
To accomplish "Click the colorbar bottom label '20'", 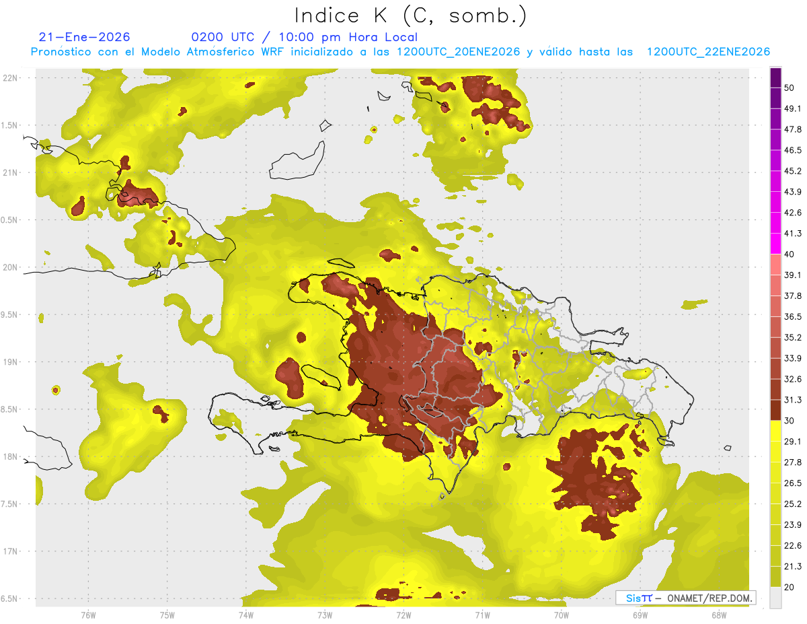I will (790, 588).
